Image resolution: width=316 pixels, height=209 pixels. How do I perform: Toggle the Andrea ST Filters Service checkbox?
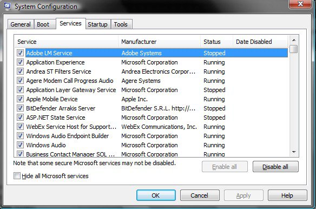(20, 71)
